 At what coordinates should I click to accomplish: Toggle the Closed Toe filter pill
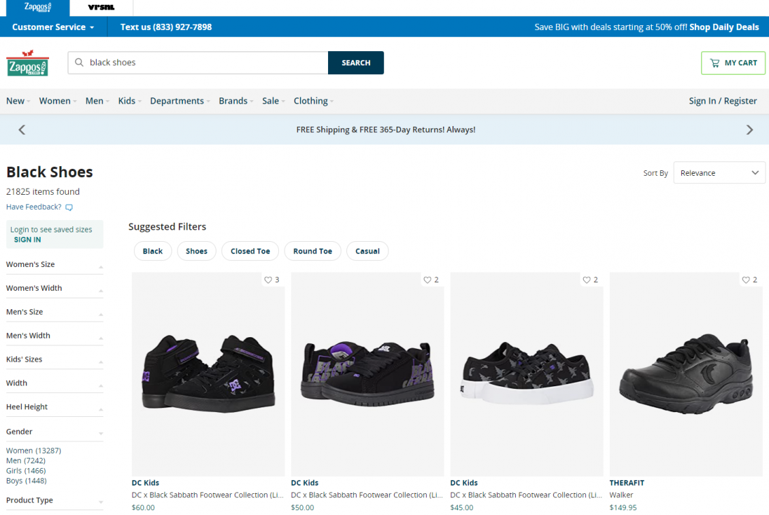(x=250, y=251)
